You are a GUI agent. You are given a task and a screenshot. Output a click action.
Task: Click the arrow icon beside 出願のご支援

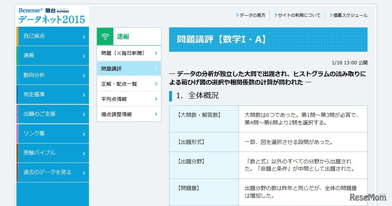(x=84, y=115)
